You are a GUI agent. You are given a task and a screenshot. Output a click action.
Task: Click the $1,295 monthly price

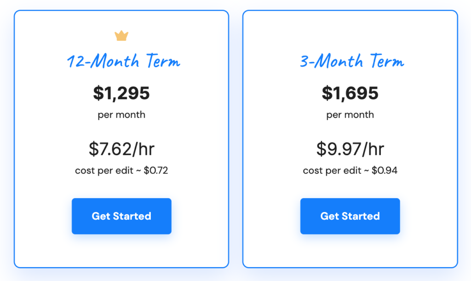(121, 93)
